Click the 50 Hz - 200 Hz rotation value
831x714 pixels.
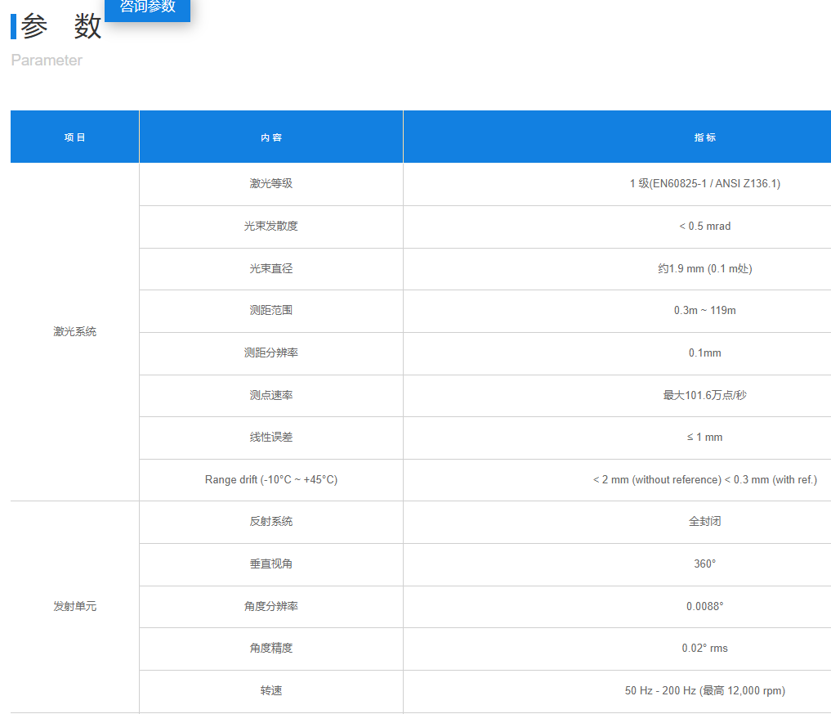(704, 690)
